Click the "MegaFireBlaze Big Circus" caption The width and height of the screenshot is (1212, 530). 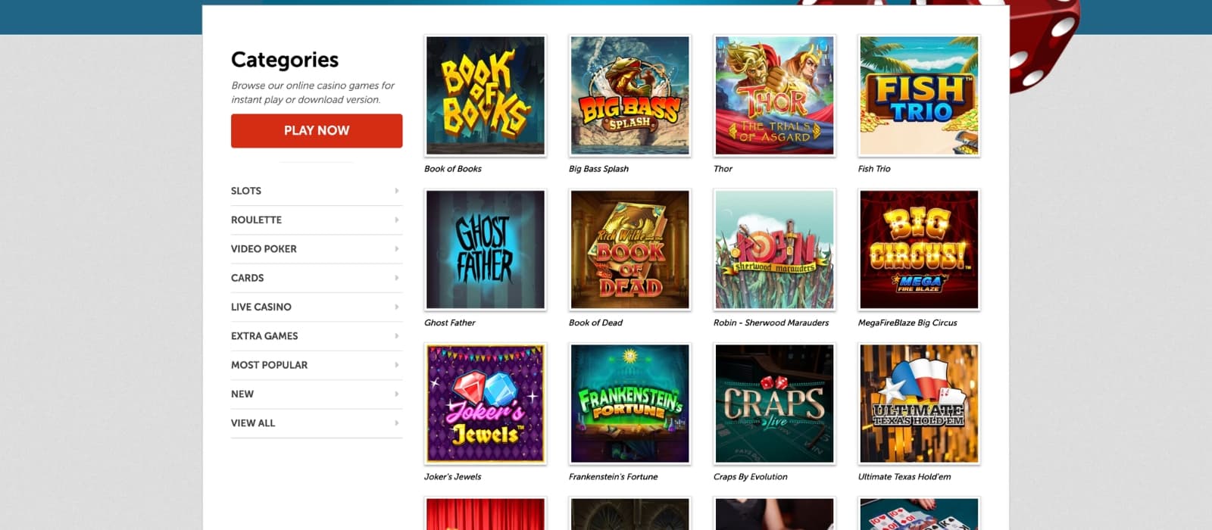[907, 323]
